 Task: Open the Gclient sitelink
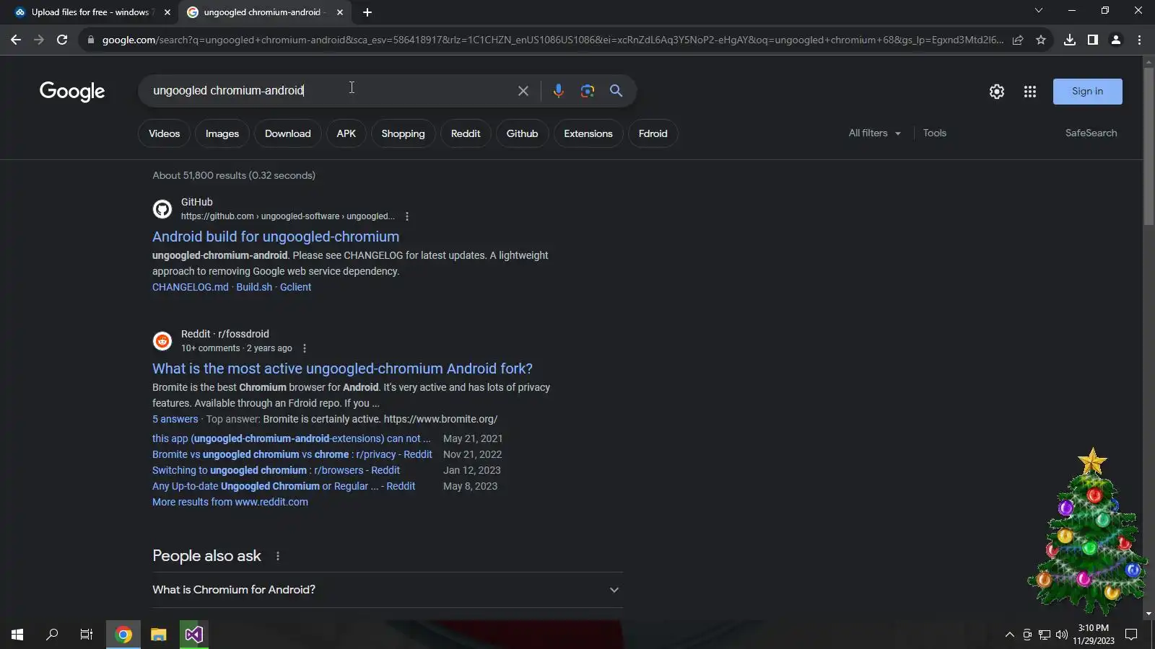[x=296, y=287]
